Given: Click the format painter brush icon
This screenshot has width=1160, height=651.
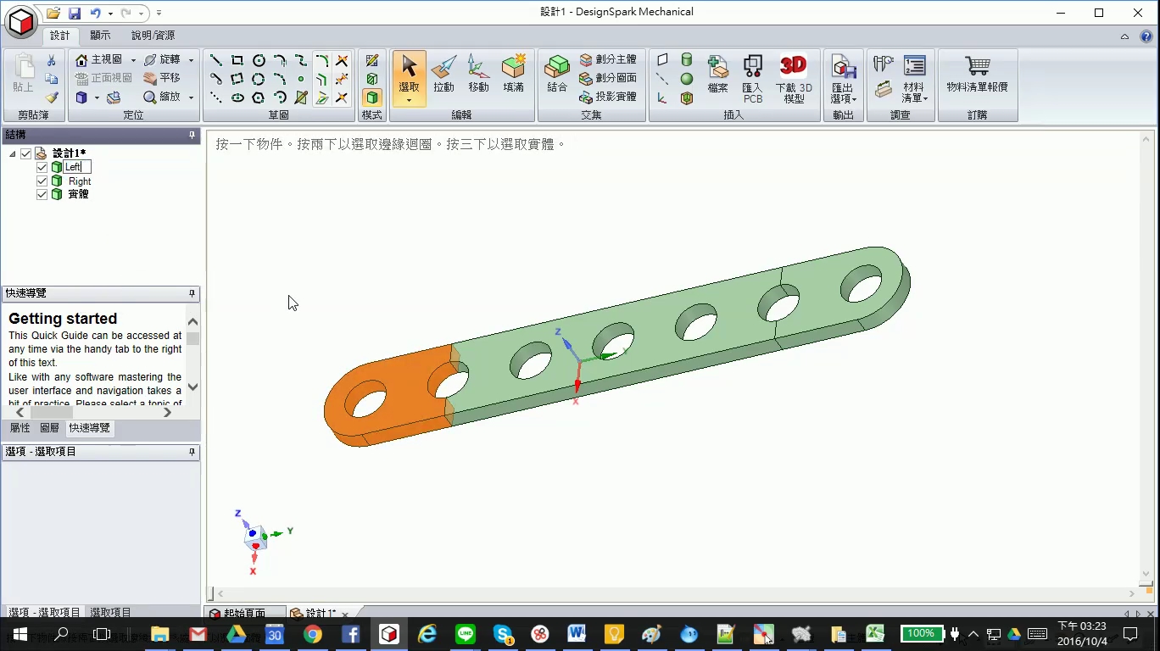Looking at the screenshot, I should pos(51,97).
